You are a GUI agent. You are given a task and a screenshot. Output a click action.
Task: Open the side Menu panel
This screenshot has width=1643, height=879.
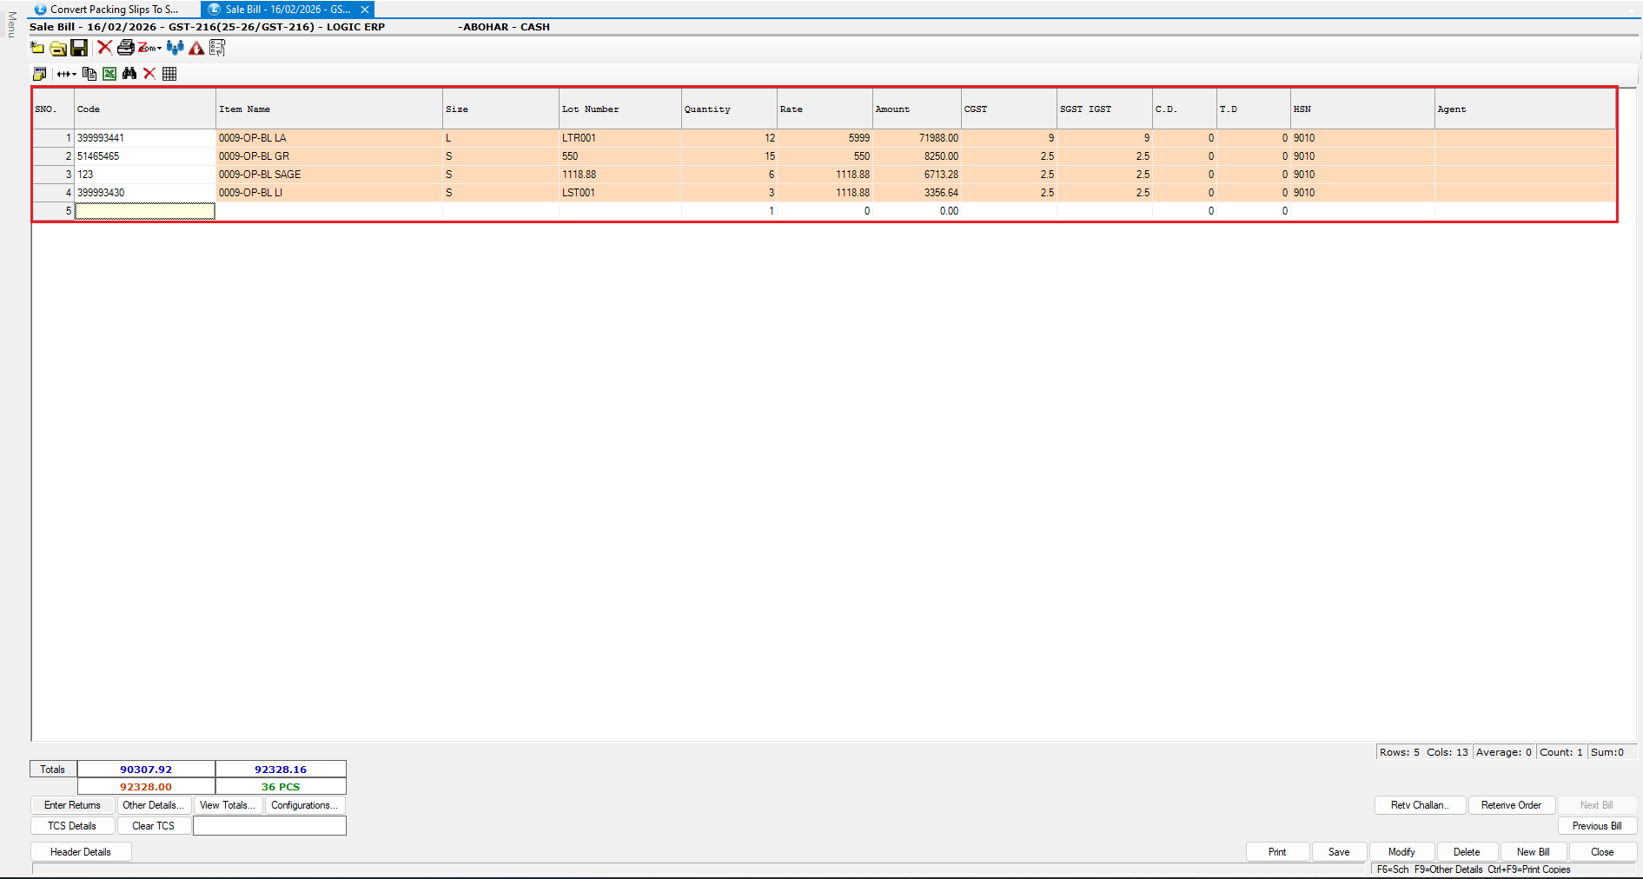(x=11, y=24)
